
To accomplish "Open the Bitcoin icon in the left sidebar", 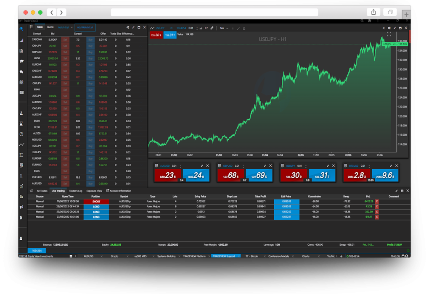I will coord(21,218).
